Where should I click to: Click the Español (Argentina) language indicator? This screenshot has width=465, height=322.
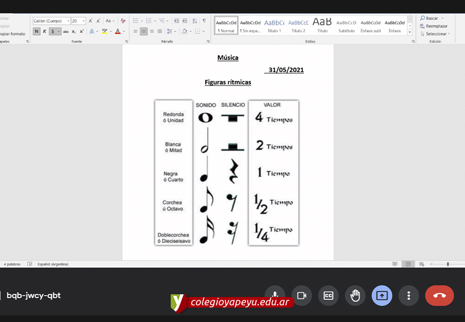[53, 264]
